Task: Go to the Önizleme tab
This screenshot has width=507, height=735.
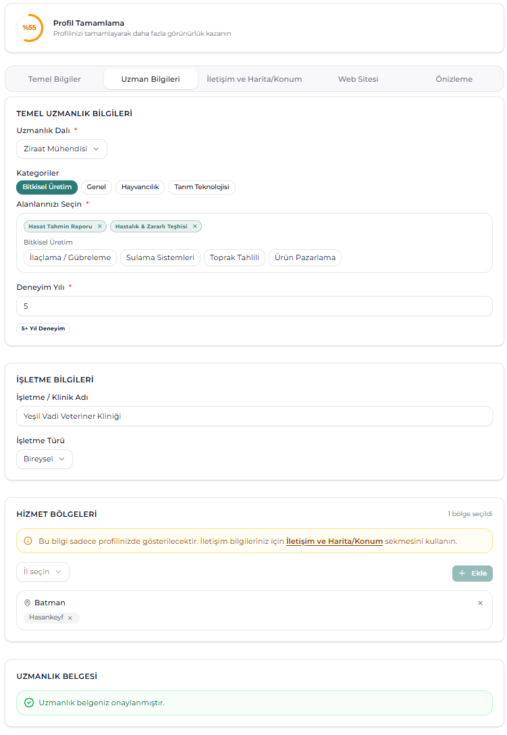Action: (454, 79)
